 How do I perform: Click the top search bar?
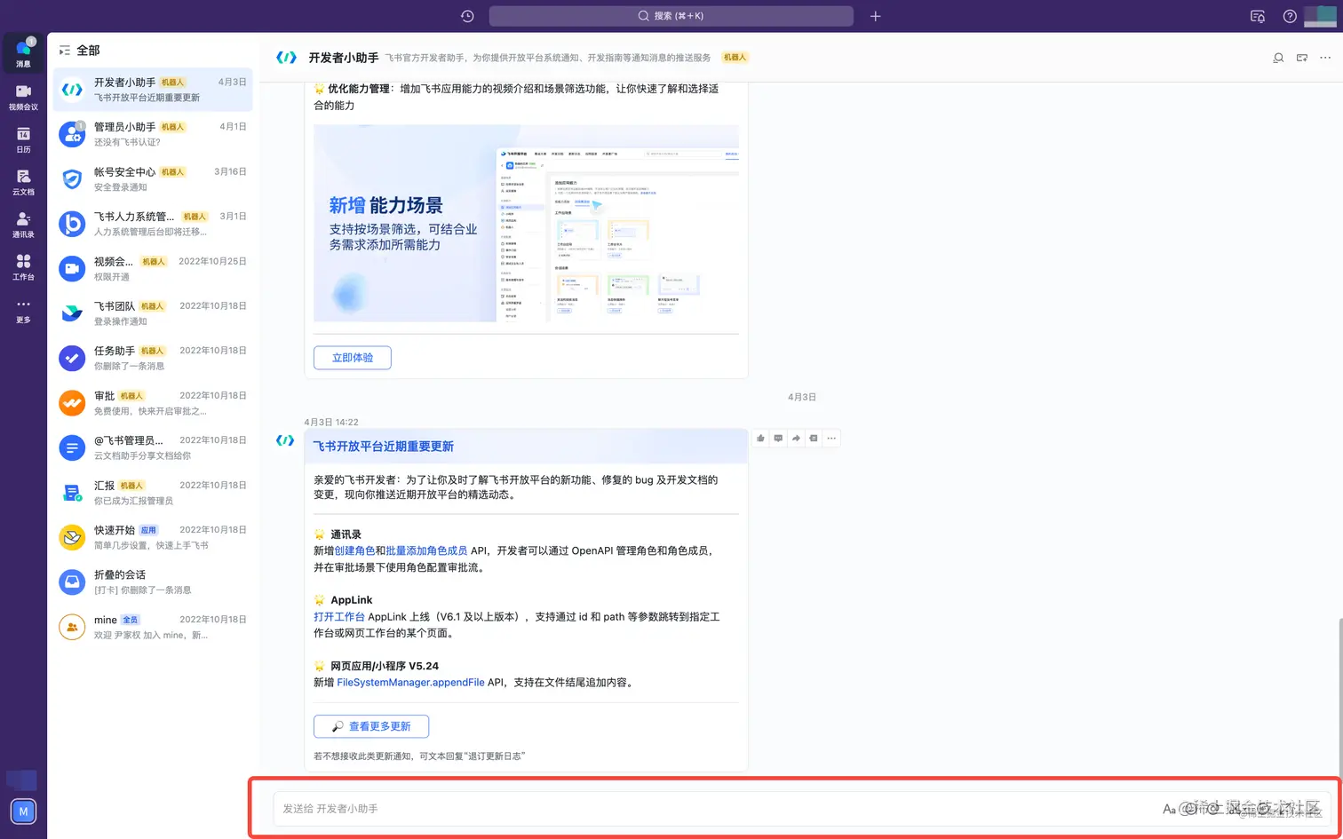click(671, 16)
